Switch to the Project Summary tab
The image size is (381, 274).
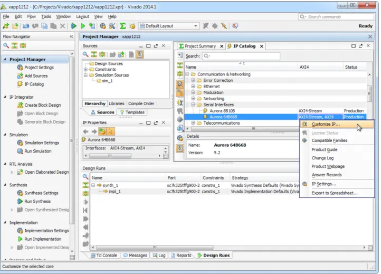pos(200,46)
